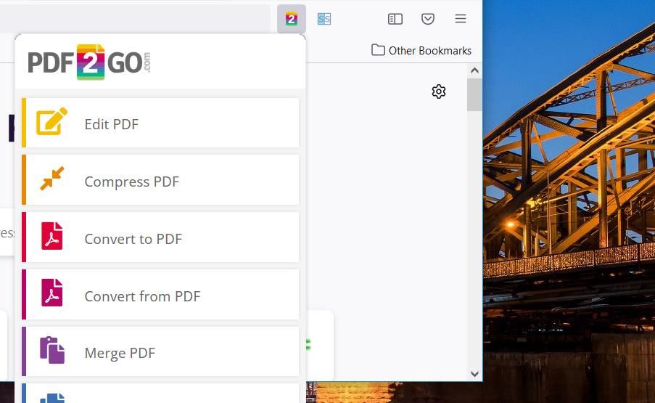Click the orange compress arrows icon

[52, 178]
